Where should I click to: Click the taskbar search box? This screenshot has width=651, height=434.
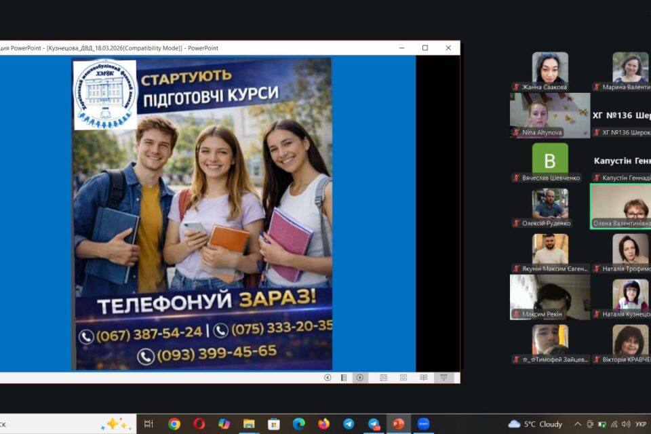[66, 424]
